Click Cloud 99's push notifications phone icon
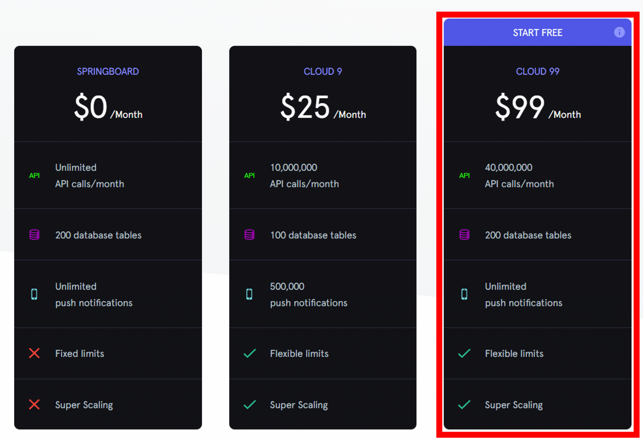Screen dimensions: 643x442 [x=464, y=294]
